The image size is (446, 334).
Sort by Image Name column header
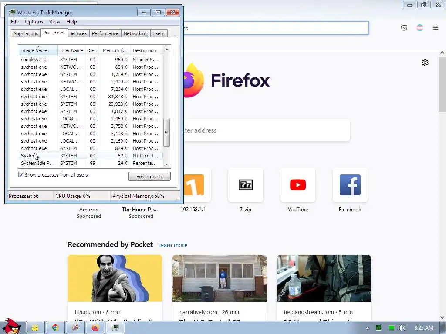[x=38, y=50]
